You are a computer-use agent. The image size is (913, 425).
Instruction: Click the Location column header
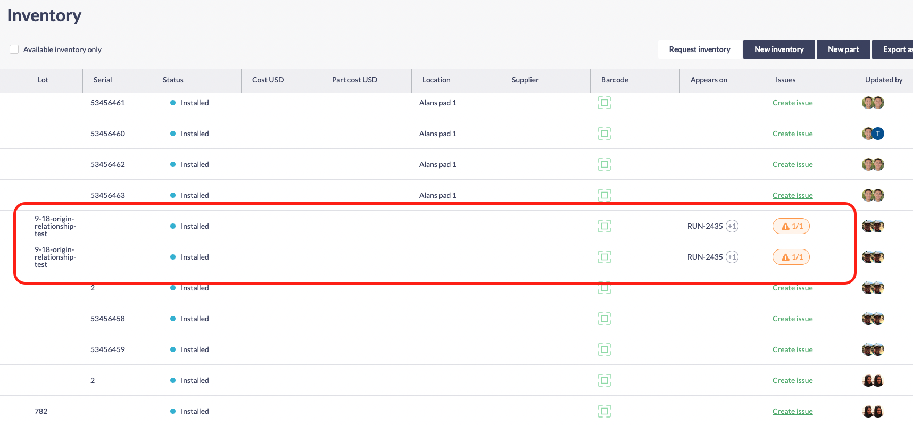[436, 80]
